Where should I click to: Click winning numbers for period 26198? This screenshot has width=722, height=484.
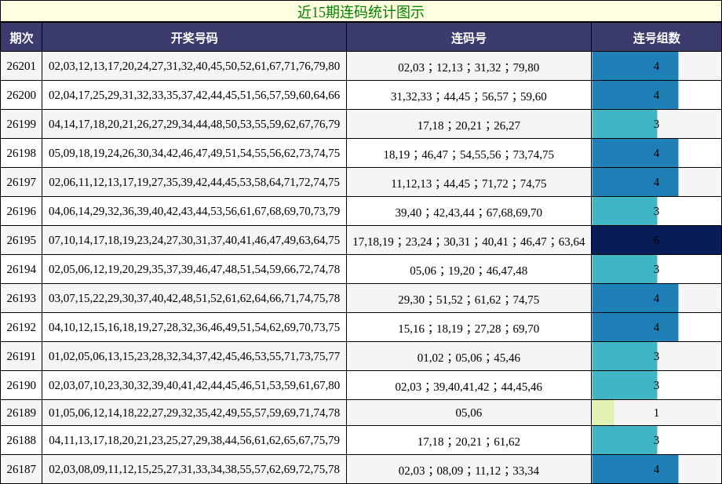[x=194, y=153]
